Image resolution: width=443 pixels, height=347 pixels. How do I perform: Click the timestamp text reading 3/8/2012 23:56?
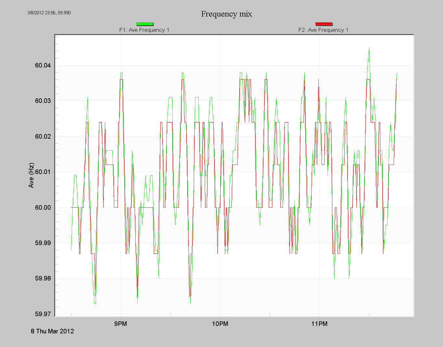(42, 13)
